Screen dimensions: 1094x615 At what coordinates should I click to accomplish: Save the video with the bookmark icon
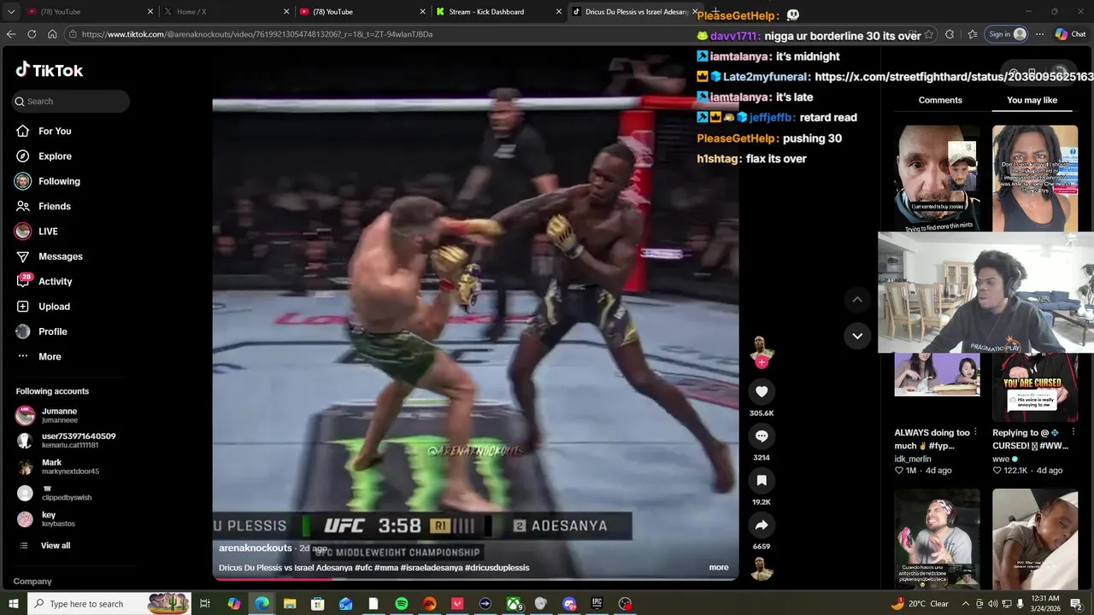(762, 480)
